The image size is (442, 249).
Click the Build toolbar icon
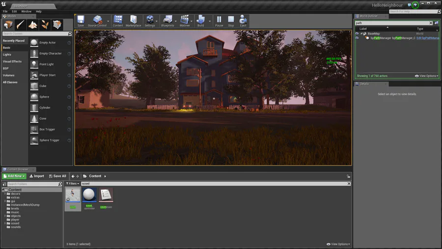201,21
